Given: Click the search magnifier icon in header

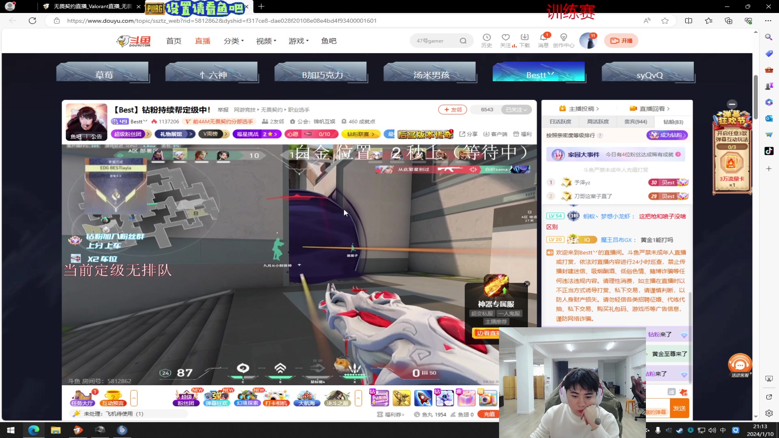Looking at the screenshot, I should coord(463,41).
